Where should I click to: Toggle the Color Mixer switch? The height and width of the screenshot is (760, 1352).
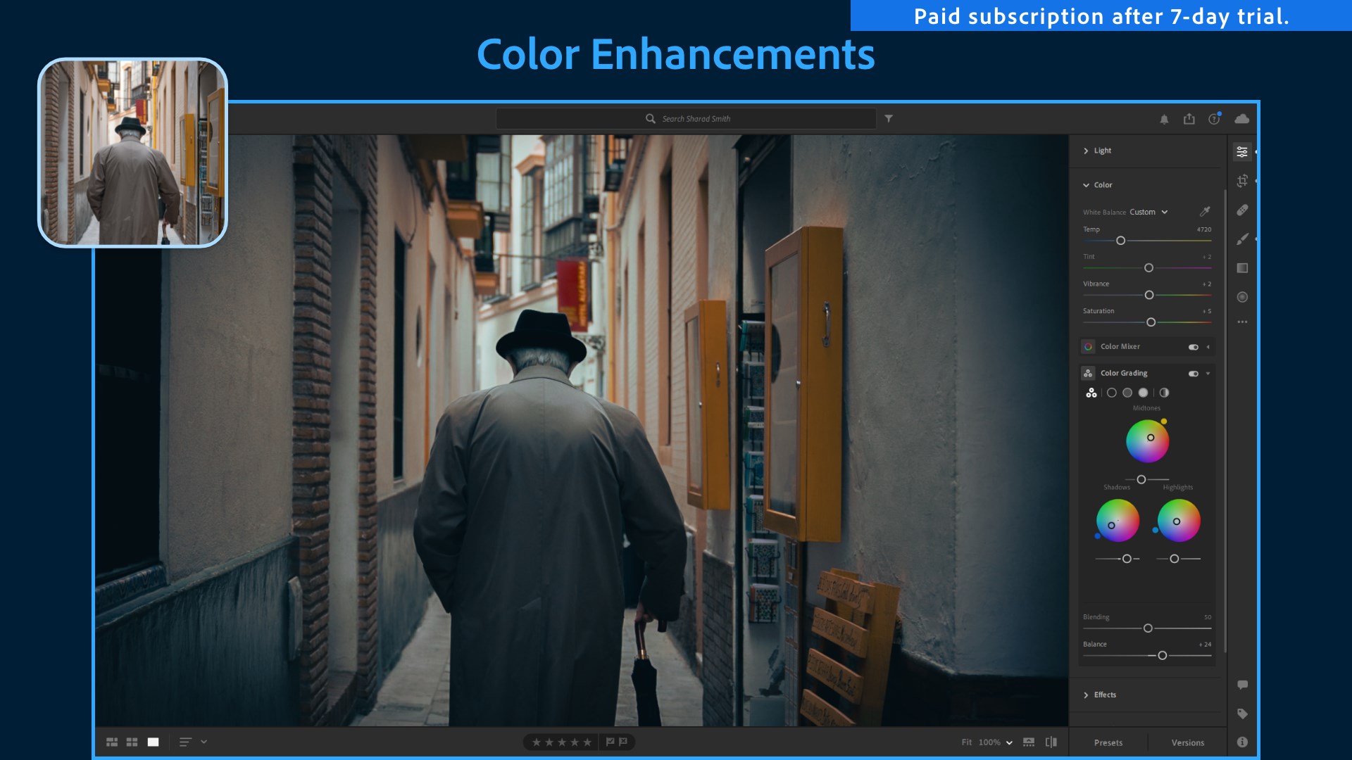1193,347
